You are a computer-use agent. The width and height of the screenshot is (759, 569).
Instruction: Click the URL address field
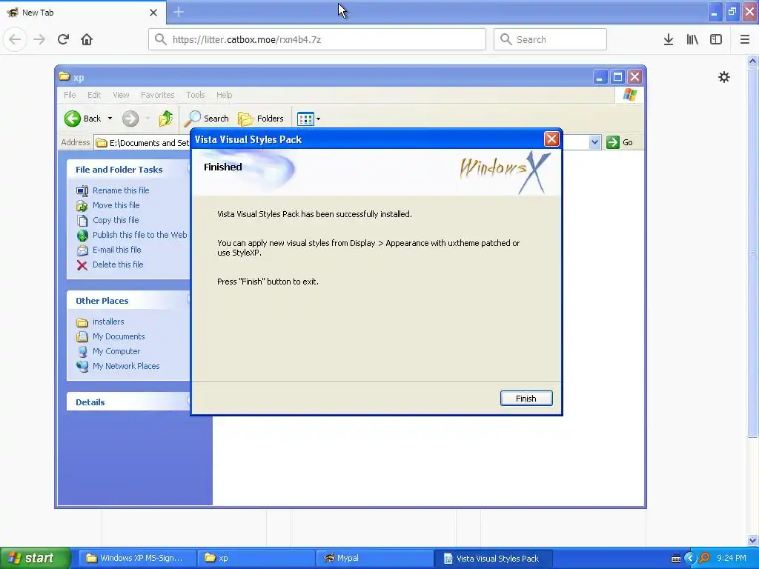tap(317, 39)
